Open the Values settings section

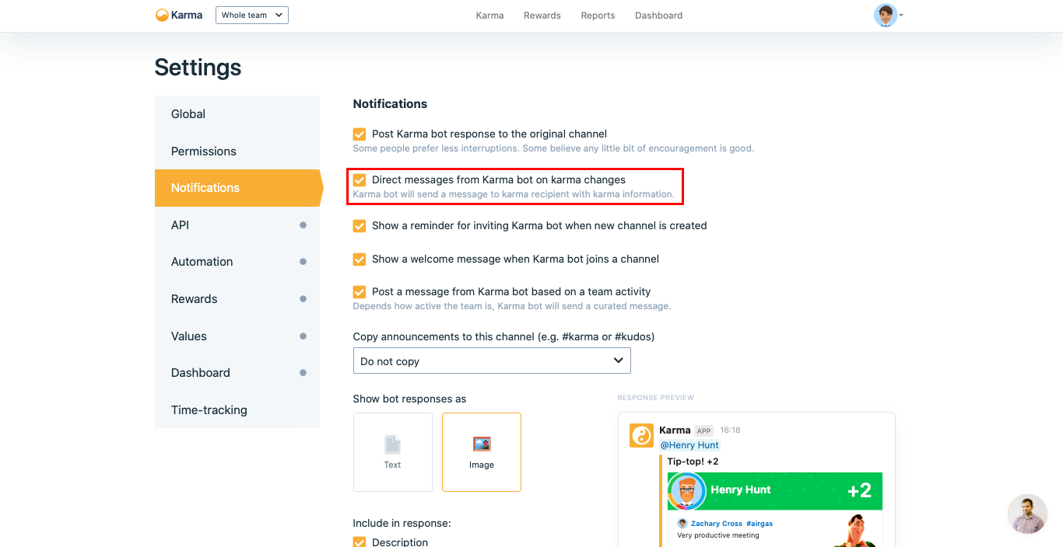pos(237,336)
